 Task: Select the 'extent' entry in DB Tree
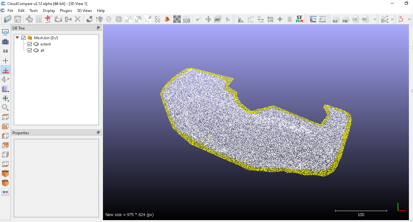click(46, 44)
